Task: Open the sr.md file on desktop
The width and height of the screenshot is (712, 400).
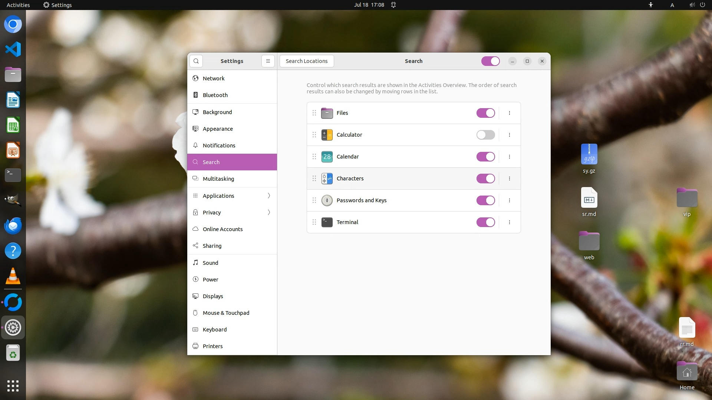Action: [x=589, y=198]
